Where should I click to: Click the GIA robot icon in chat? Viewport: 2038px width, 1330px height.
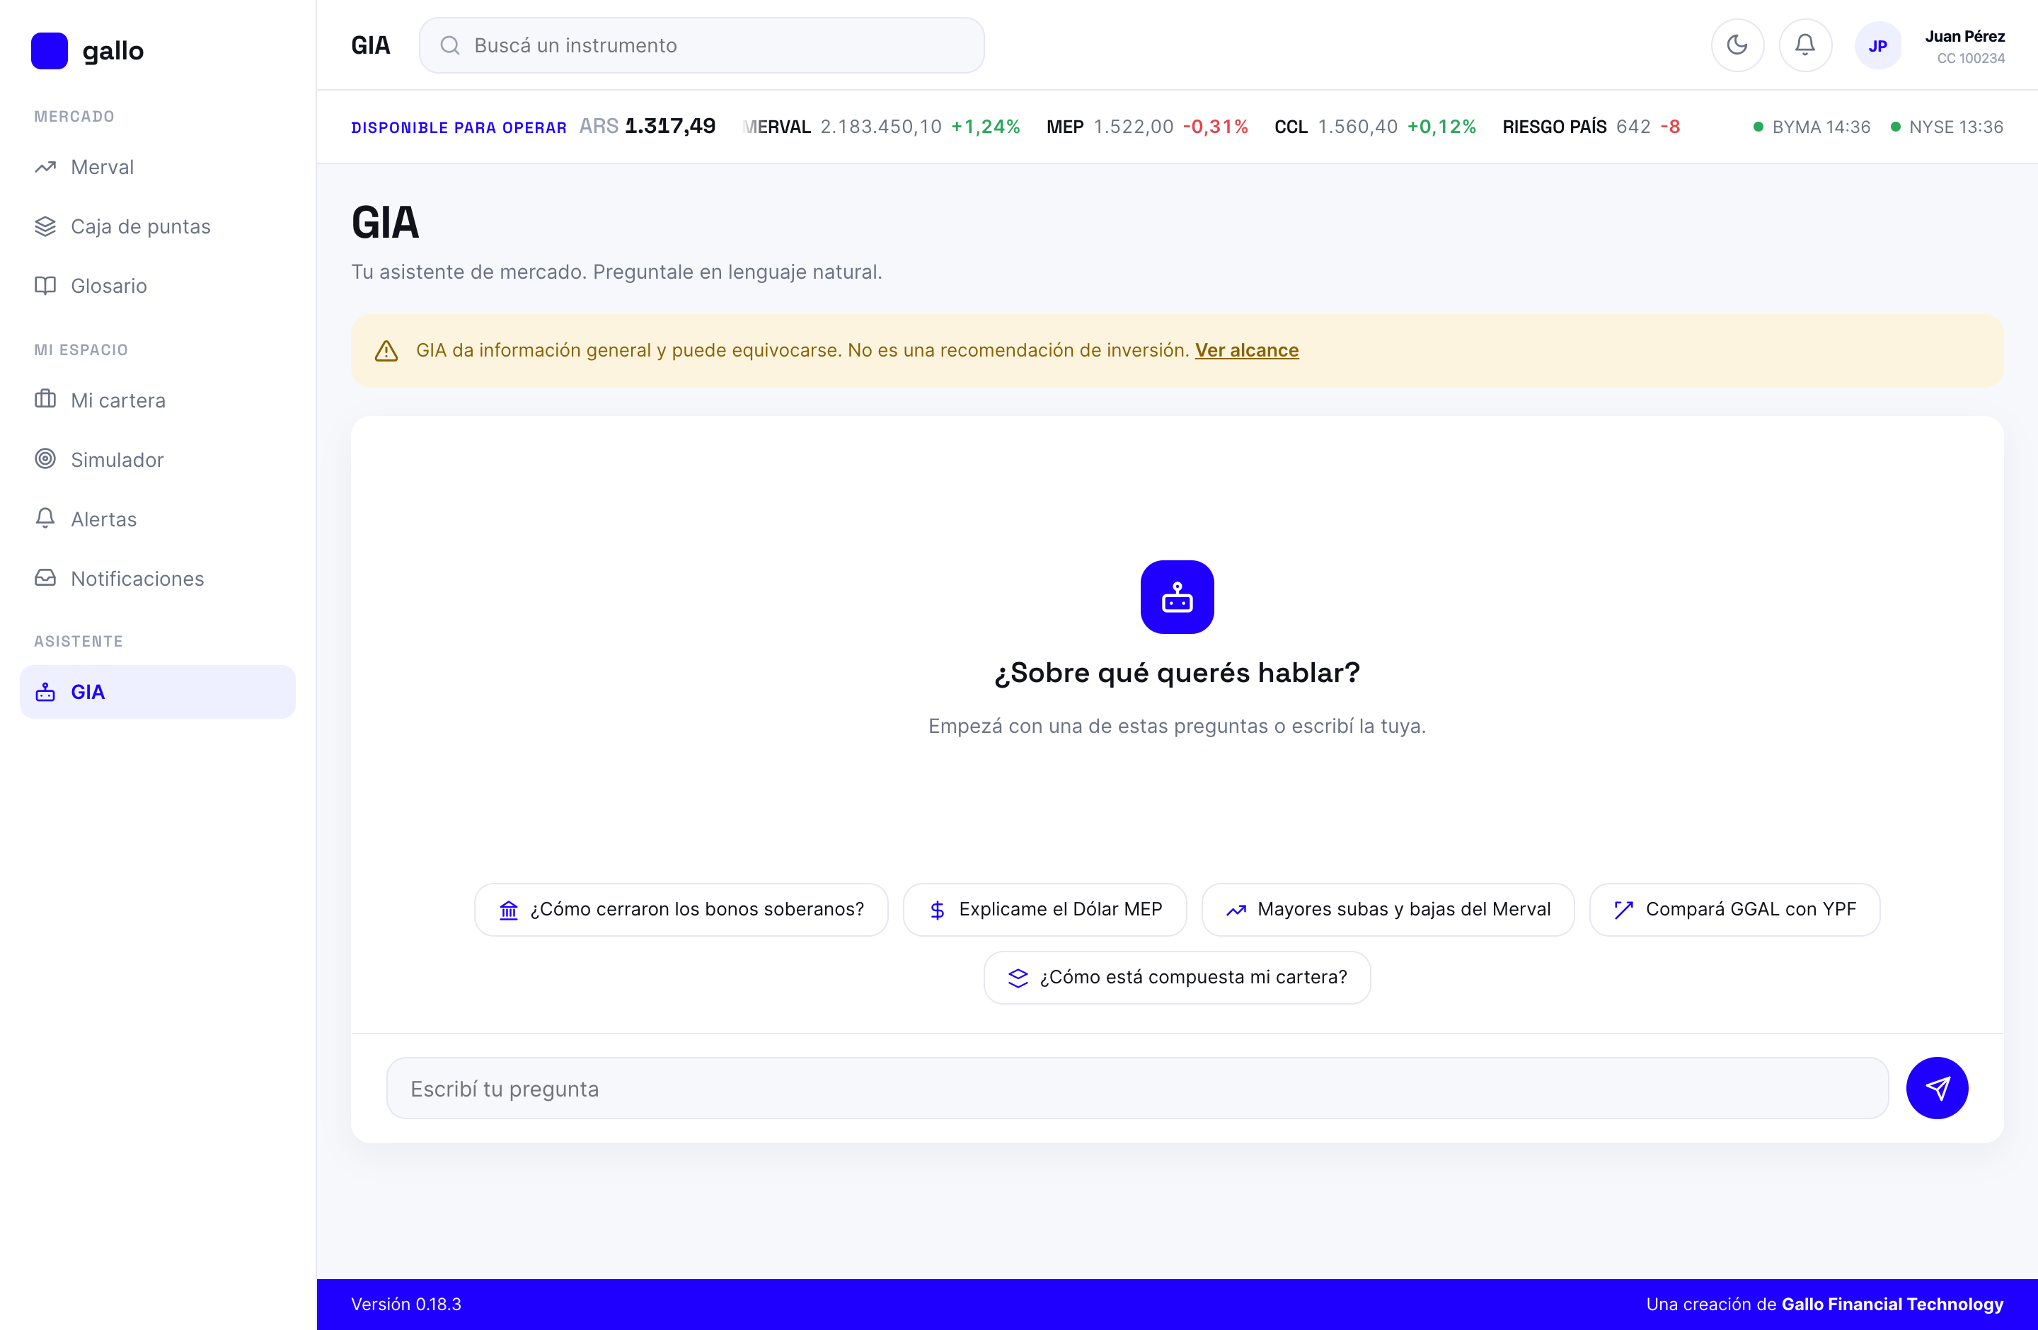[1177, 597]
